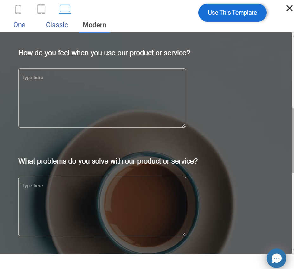This screenshot has width=294, height=269.
Task: Select the laptop desktop preview icon
Action: click(x=65, y=9)
